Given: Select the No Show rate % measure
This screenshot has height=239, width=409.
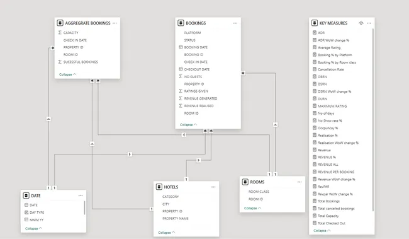Looking at the screenshot, I should (327, 121).
